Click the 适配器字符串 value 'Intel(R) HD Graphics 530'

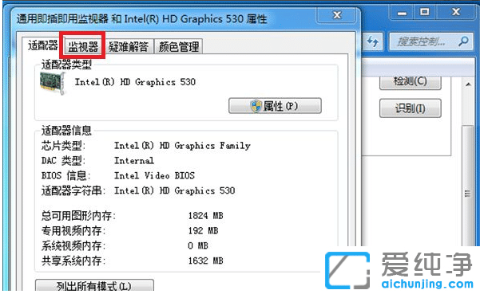tap(174, 190)
